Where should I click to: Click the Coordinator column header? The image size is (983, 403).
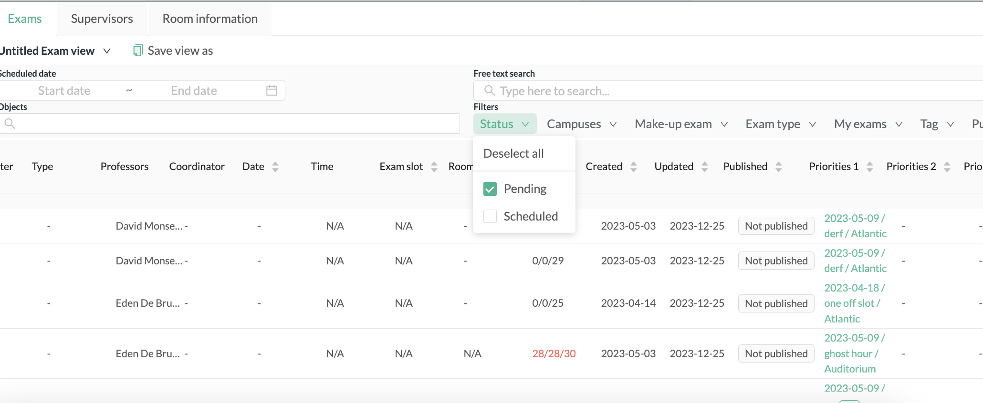click(x=197, y=166)
